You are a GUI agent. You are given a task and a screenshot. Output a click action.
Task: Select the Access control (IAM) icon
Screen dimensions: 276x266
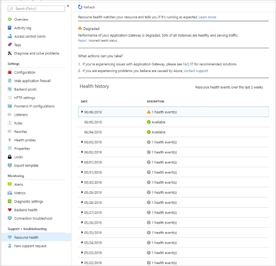click(10, 36)
